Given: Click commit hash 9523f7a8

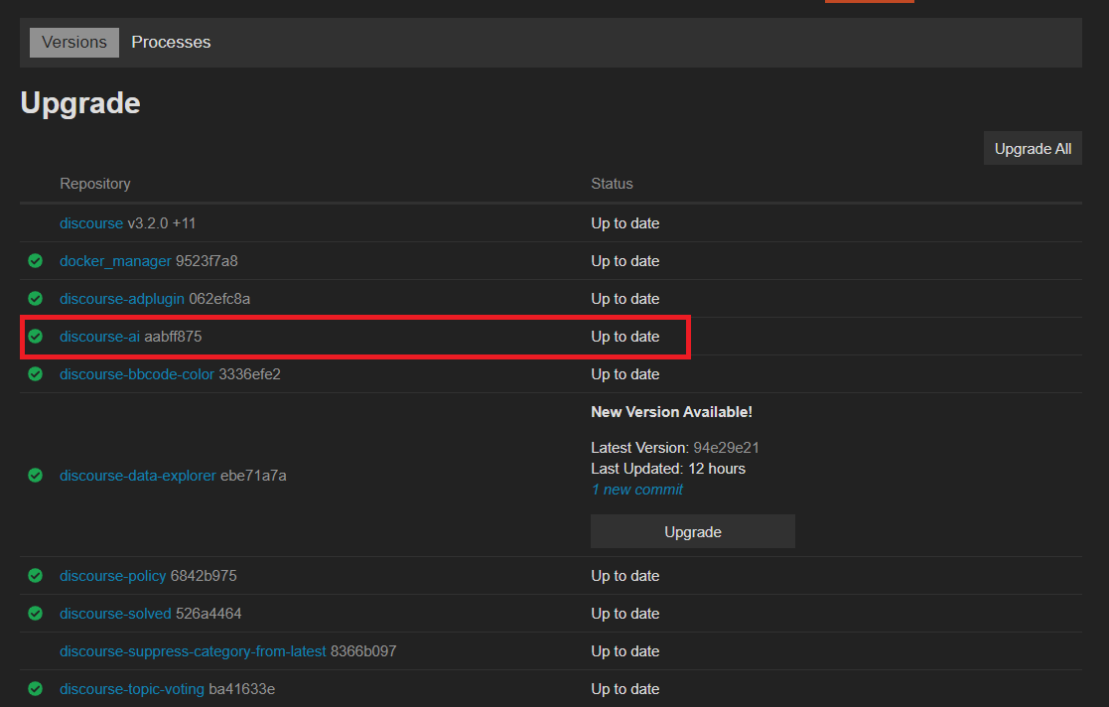Looking at the screenshot, I should coord(207,261).
